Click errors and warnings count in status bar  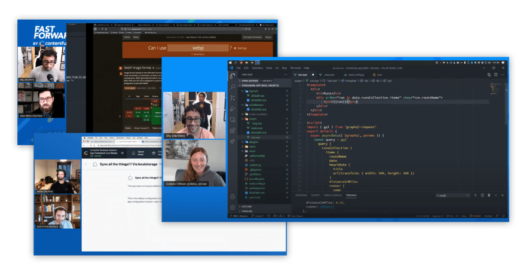pos(279,216)
